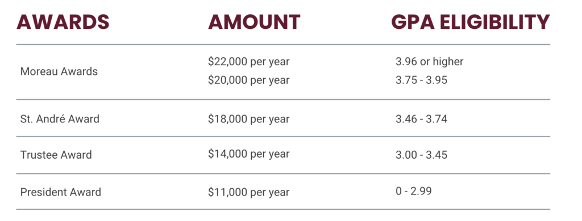
Task: Click the 0 - 2.99 GPA range
Action: pos(414,191)
